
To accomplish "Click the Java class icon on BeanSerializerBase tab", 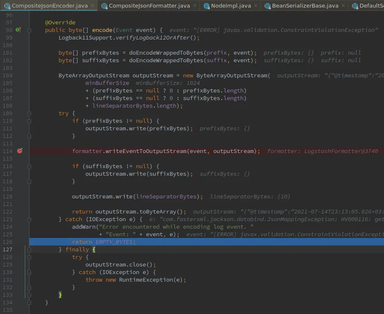I will (x=267, y=5).
